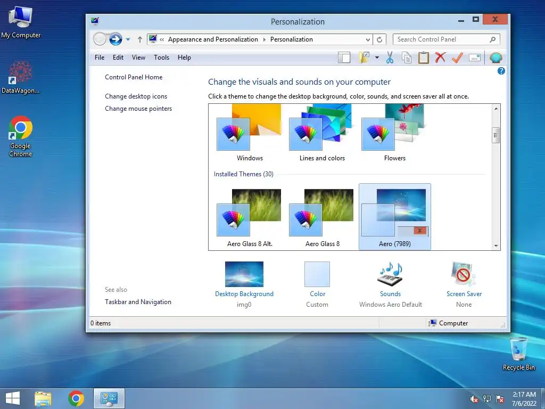The image size is (545, 409).
Task: Open the Action Center flag icon
Action: point(500,399)
